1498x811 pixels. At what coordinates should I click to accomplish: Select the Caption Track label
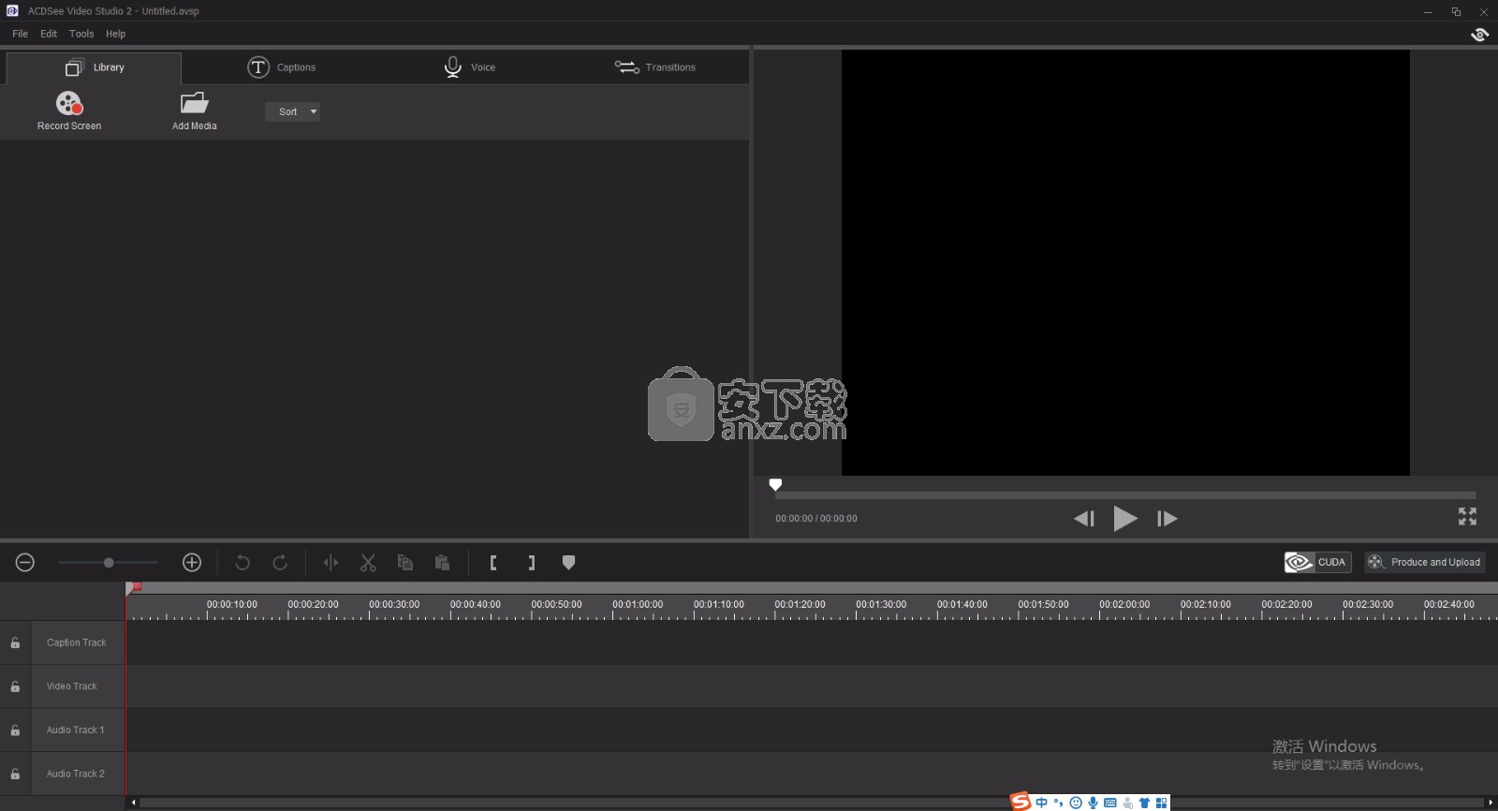[x=77, y=642]
